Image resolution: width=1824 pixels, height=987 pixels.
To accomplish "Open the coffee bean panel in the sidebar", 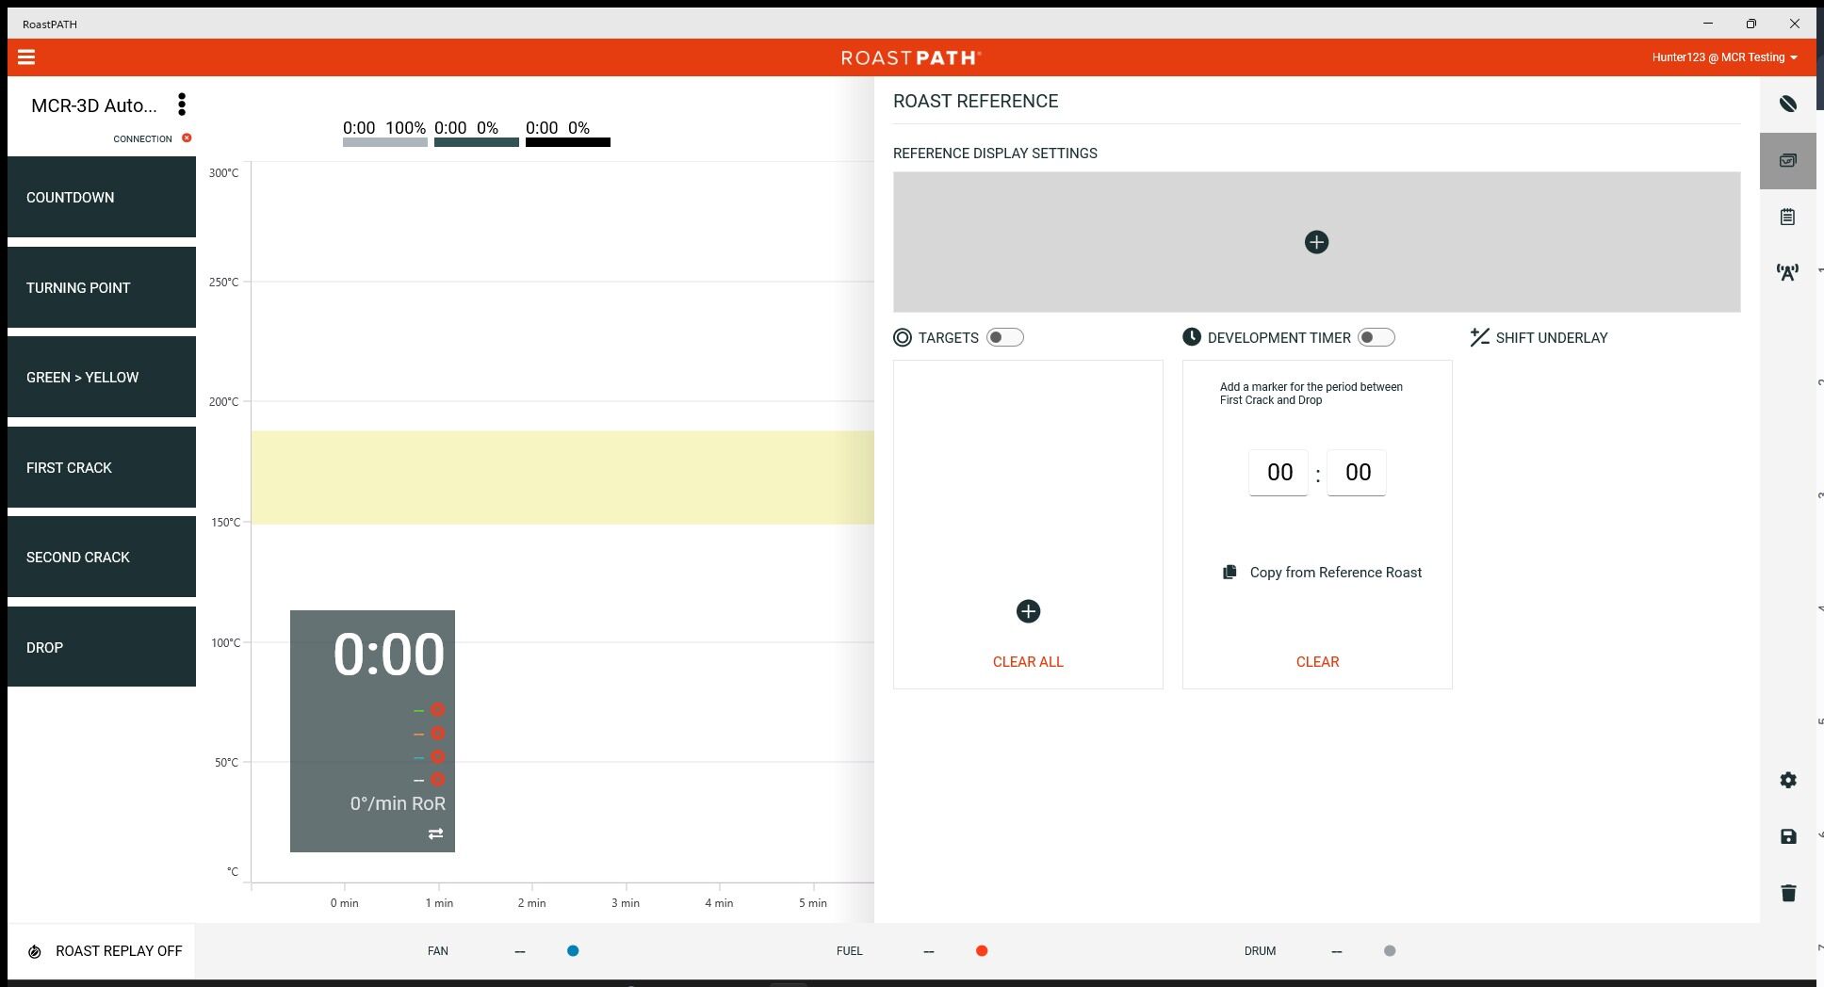I will (x=1787, y=104).
